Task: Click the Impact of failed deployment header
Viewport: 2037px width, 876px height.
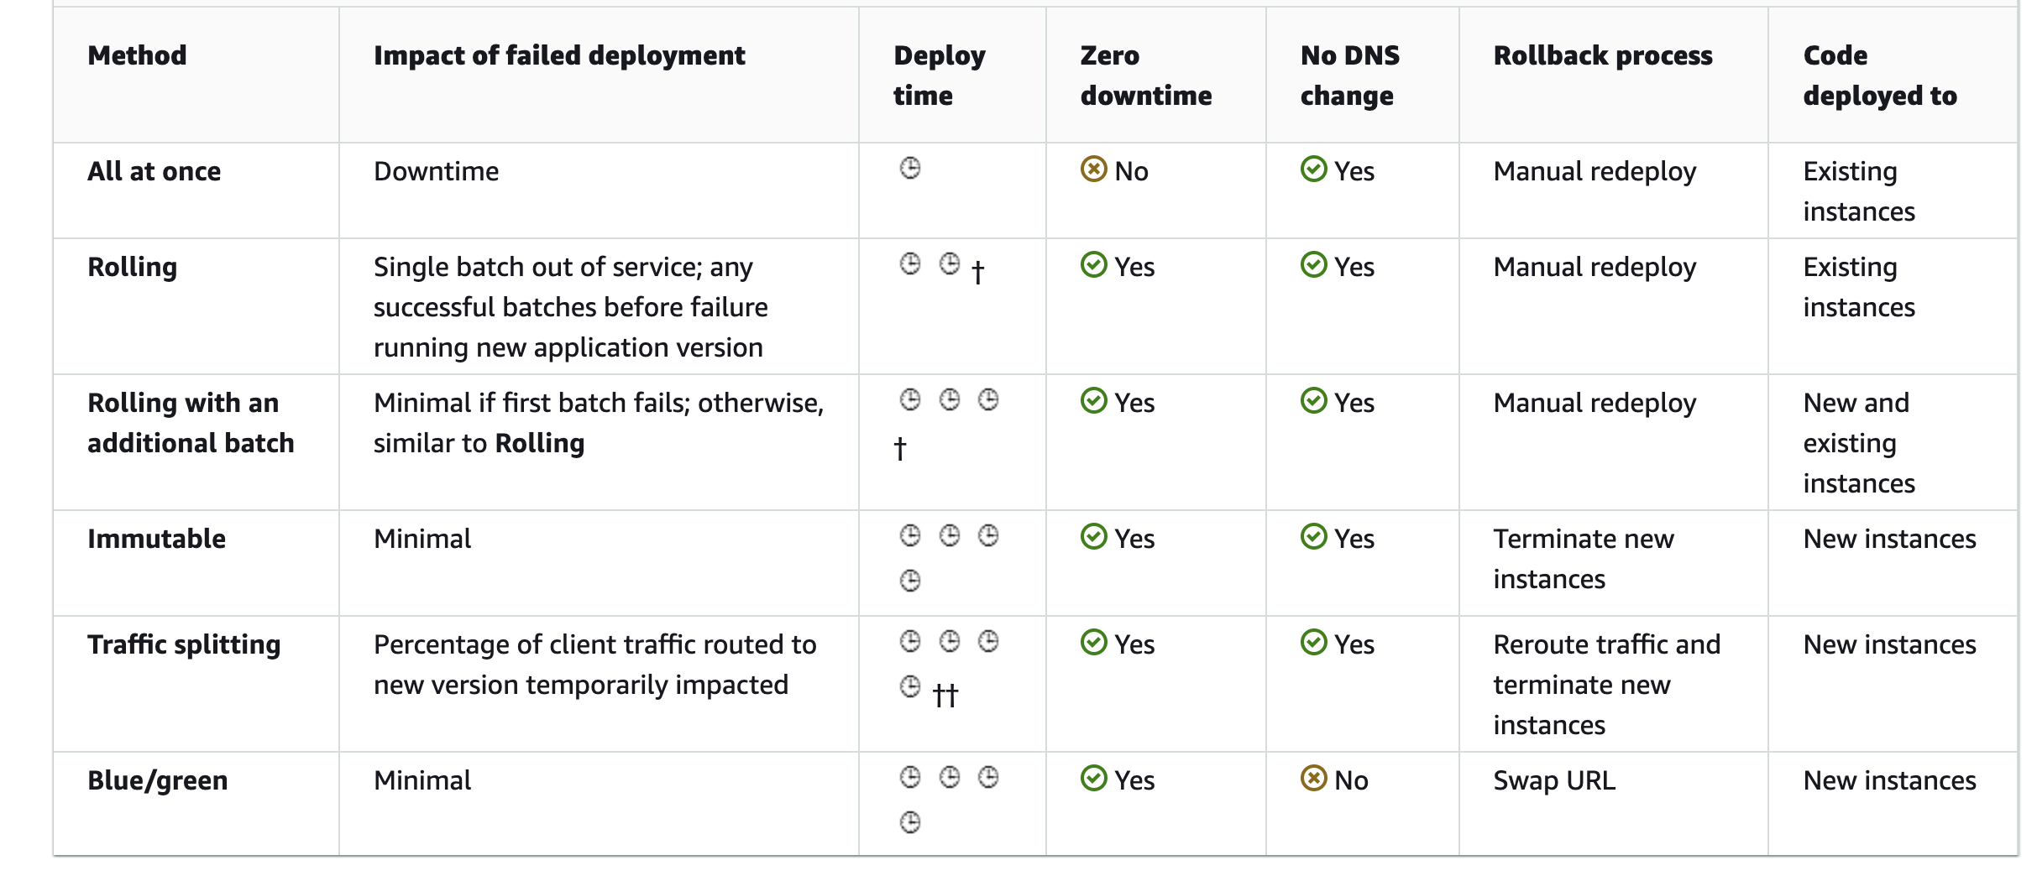Action: click(559, 55)
